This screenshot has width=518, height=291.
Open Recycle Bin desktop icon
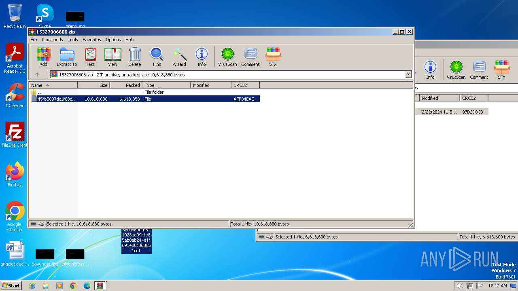pos(15,16)
